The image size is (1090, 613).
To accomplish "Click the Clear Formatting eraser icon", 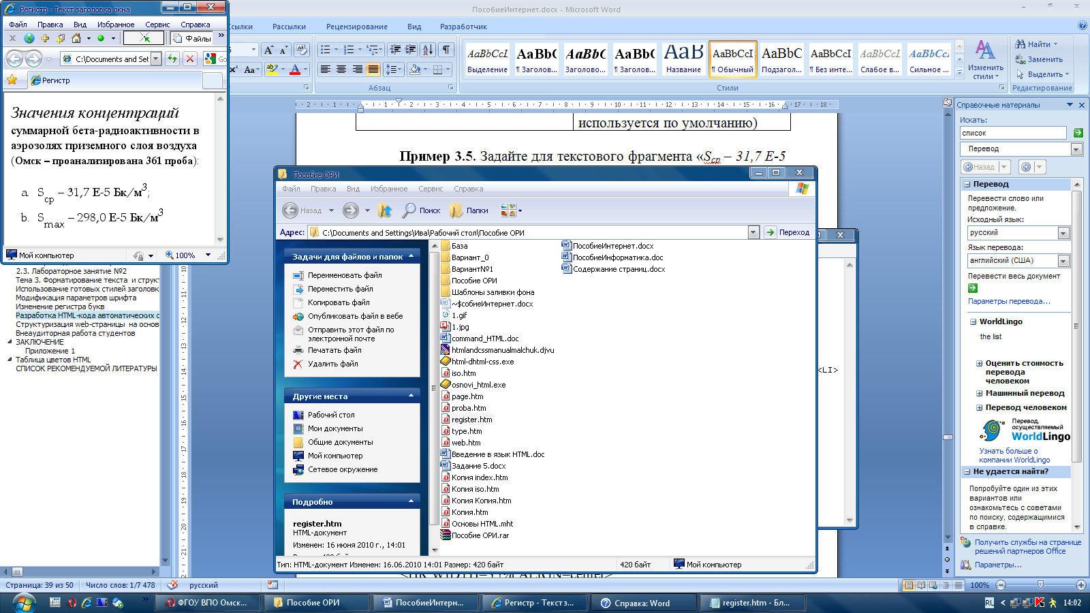I will pyautogui.click(x=302, y=50).
